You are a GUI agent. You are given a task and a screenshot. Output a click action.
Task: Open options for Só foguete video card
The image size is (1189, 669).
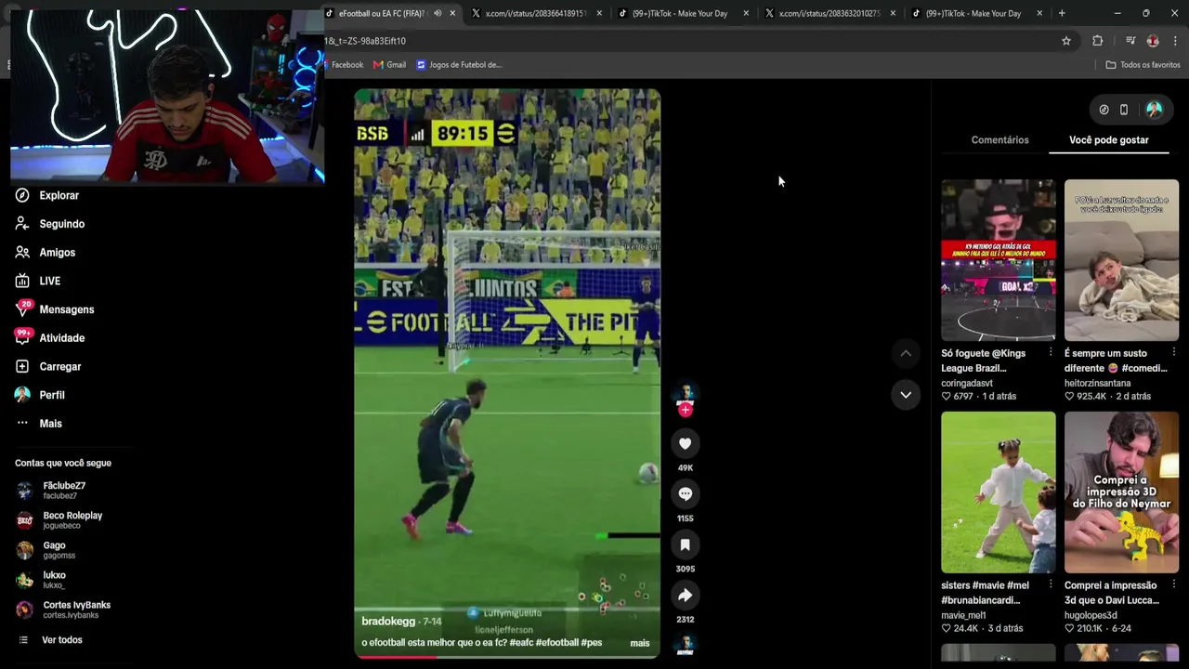(x=1051, y=353)
